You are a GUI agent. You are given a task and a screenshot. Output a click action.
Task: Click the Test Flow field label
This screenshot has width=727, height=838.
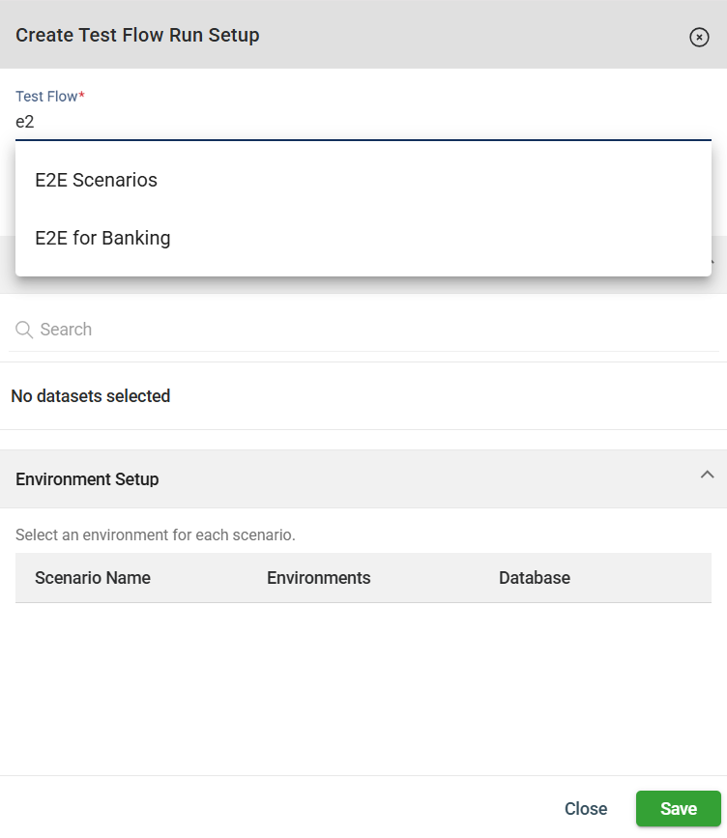click(x=45, y=97)
